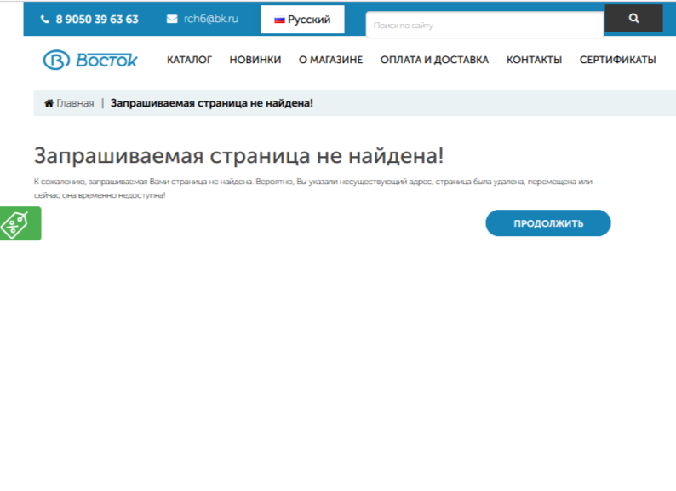The height and width of the screenshot is (491, 676).
Task: Open the Русский language dropdown
Action: coord(302,20)
